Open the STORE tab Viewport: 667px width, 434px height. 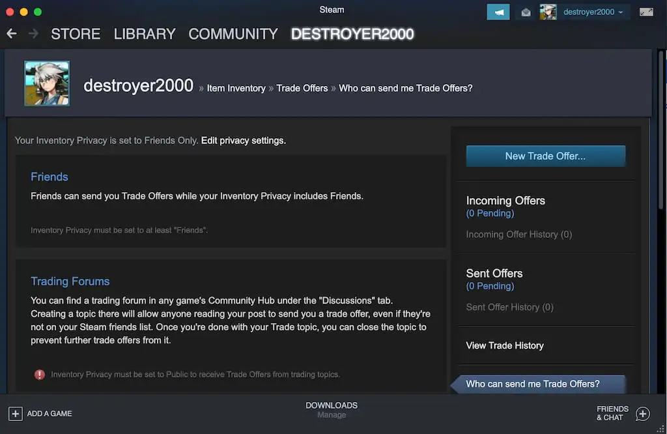pos(76,34)
